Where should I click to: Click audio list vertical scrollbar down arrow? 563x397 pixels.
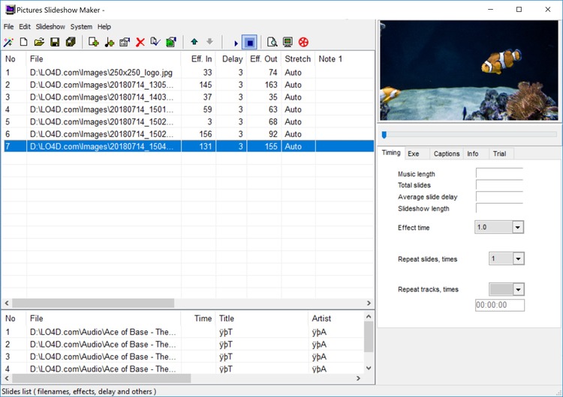coord(369,368)
